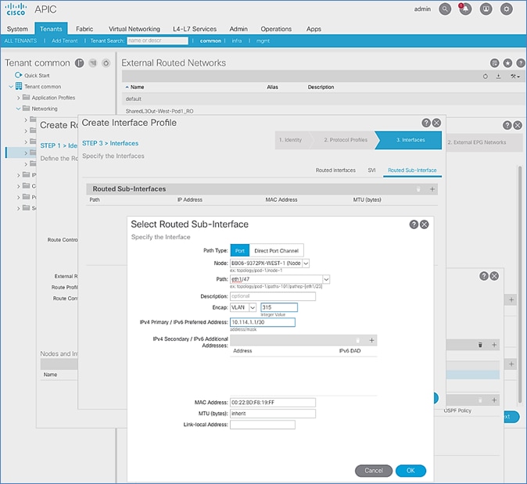Click the first icon next to Tenant common title
This screenshot has height=484, width=527.
(79, 63)
